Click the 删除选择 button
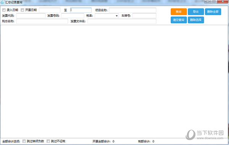 (x=196, y=20)
